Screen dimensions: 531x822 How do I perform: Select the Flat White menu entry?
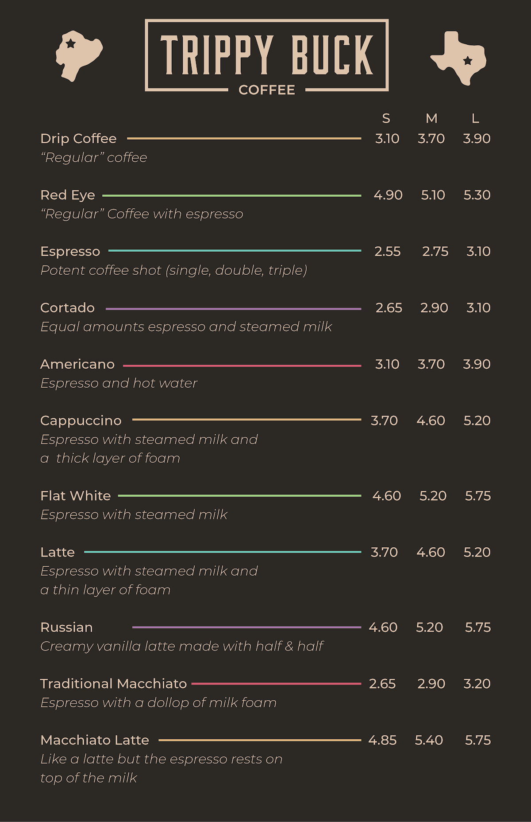pyautogui.click(x=76, y=495)
